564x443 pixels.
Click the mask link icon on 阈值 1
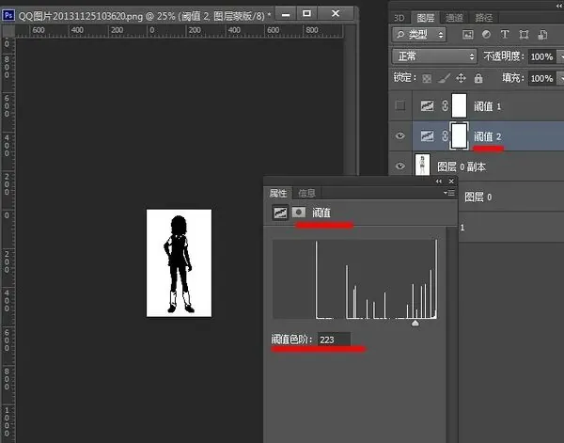445,105
